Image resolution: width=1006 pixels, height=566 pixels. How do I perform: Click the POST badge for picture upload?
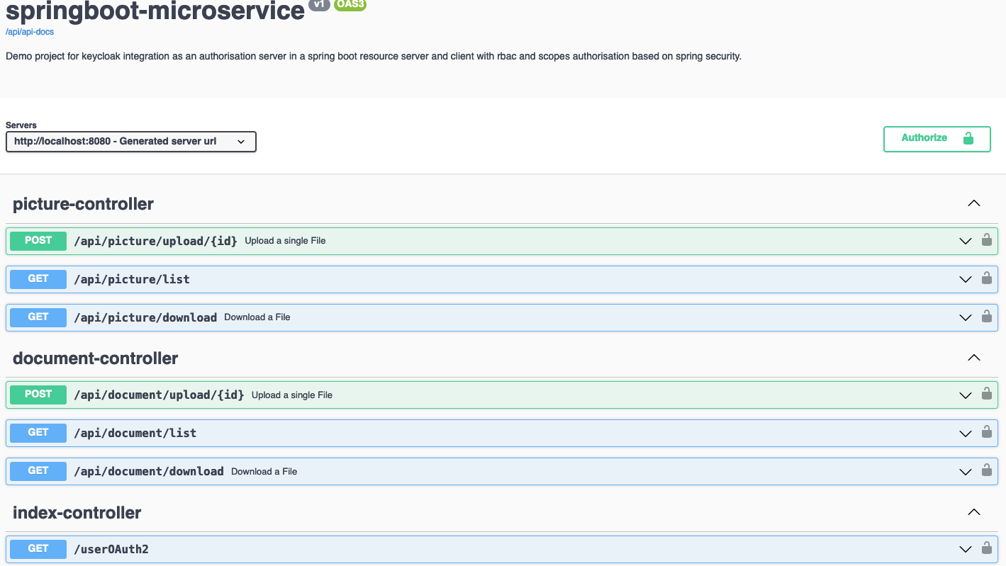click(x=38, y=241)
